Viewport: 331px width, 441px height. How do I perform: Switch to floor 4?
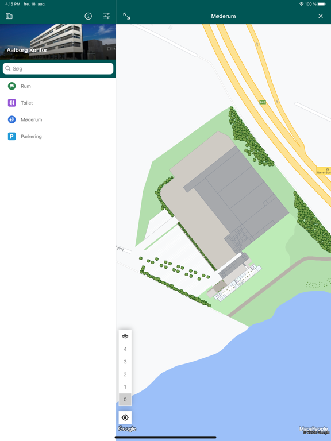(125, 349)
